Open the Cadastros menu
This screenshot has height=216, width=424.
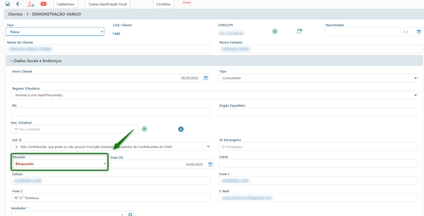click(65, 4)
